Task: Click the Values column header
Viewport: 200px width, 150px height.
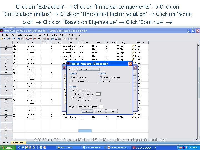Action: click(85, 42)
